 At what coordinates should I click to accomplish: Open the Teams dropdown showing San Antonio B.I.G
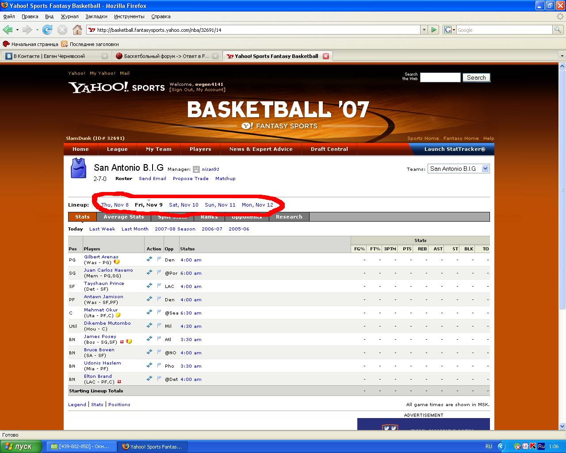(459, 169)
